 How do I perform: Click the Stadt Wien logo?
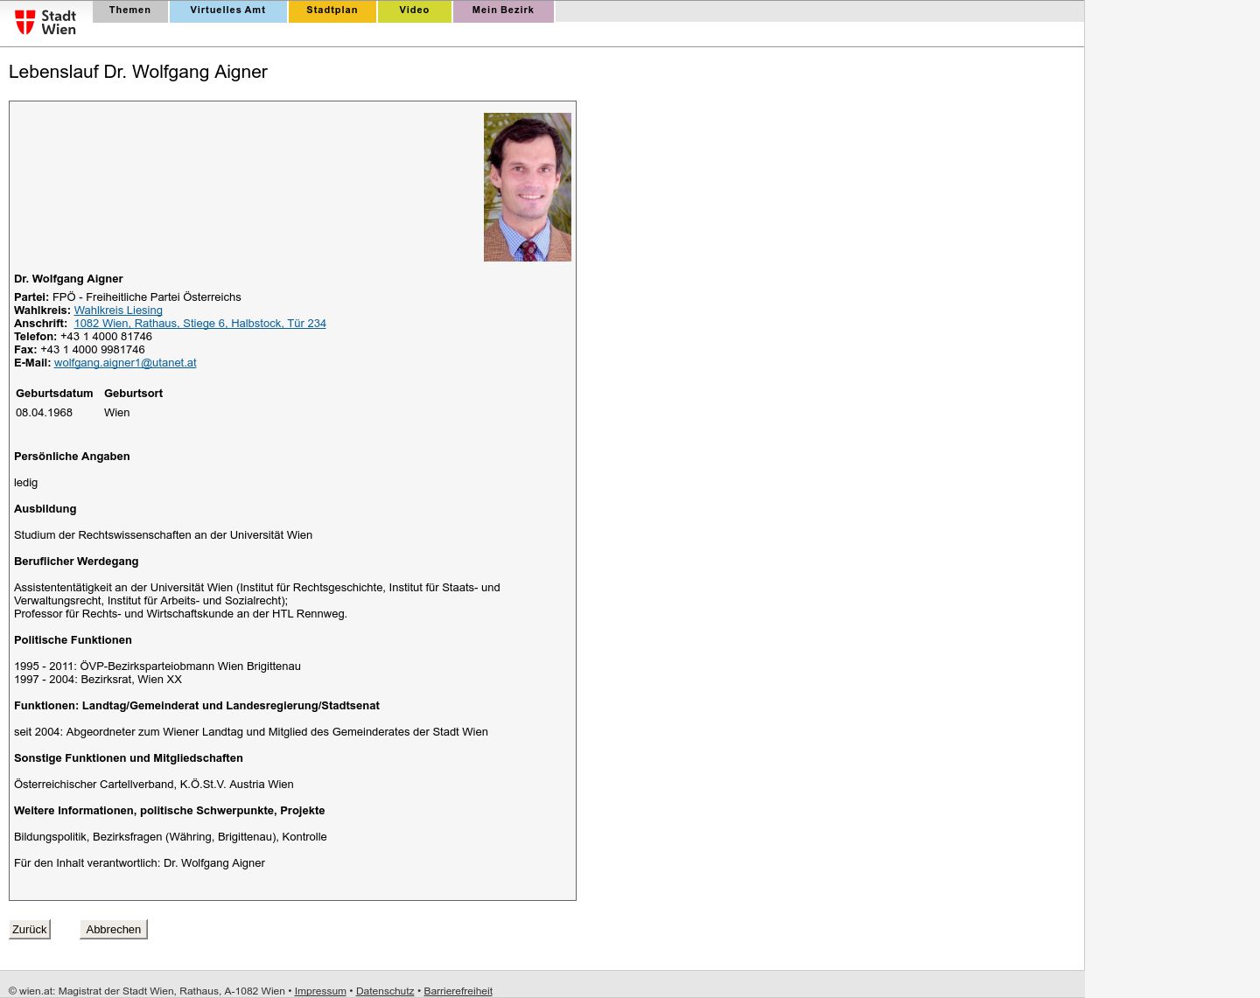tap(45, 22)
